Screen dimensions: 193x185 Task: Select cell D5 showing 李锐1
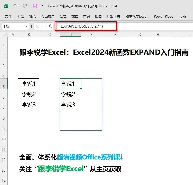70,84
